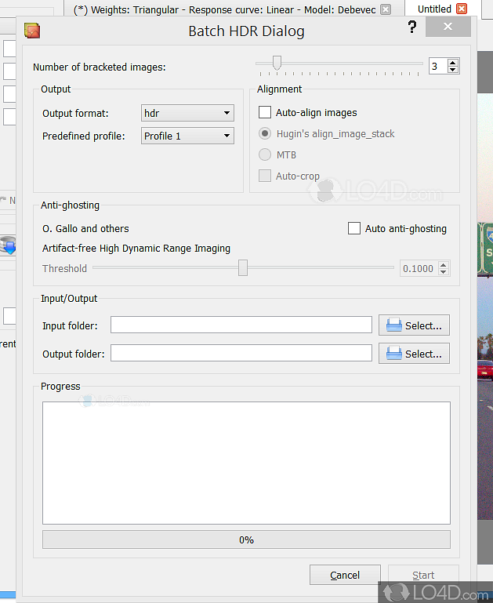Click the Batch HDR dialog app icon
This screenshot has width=493, height=603.
click(32, 31)
